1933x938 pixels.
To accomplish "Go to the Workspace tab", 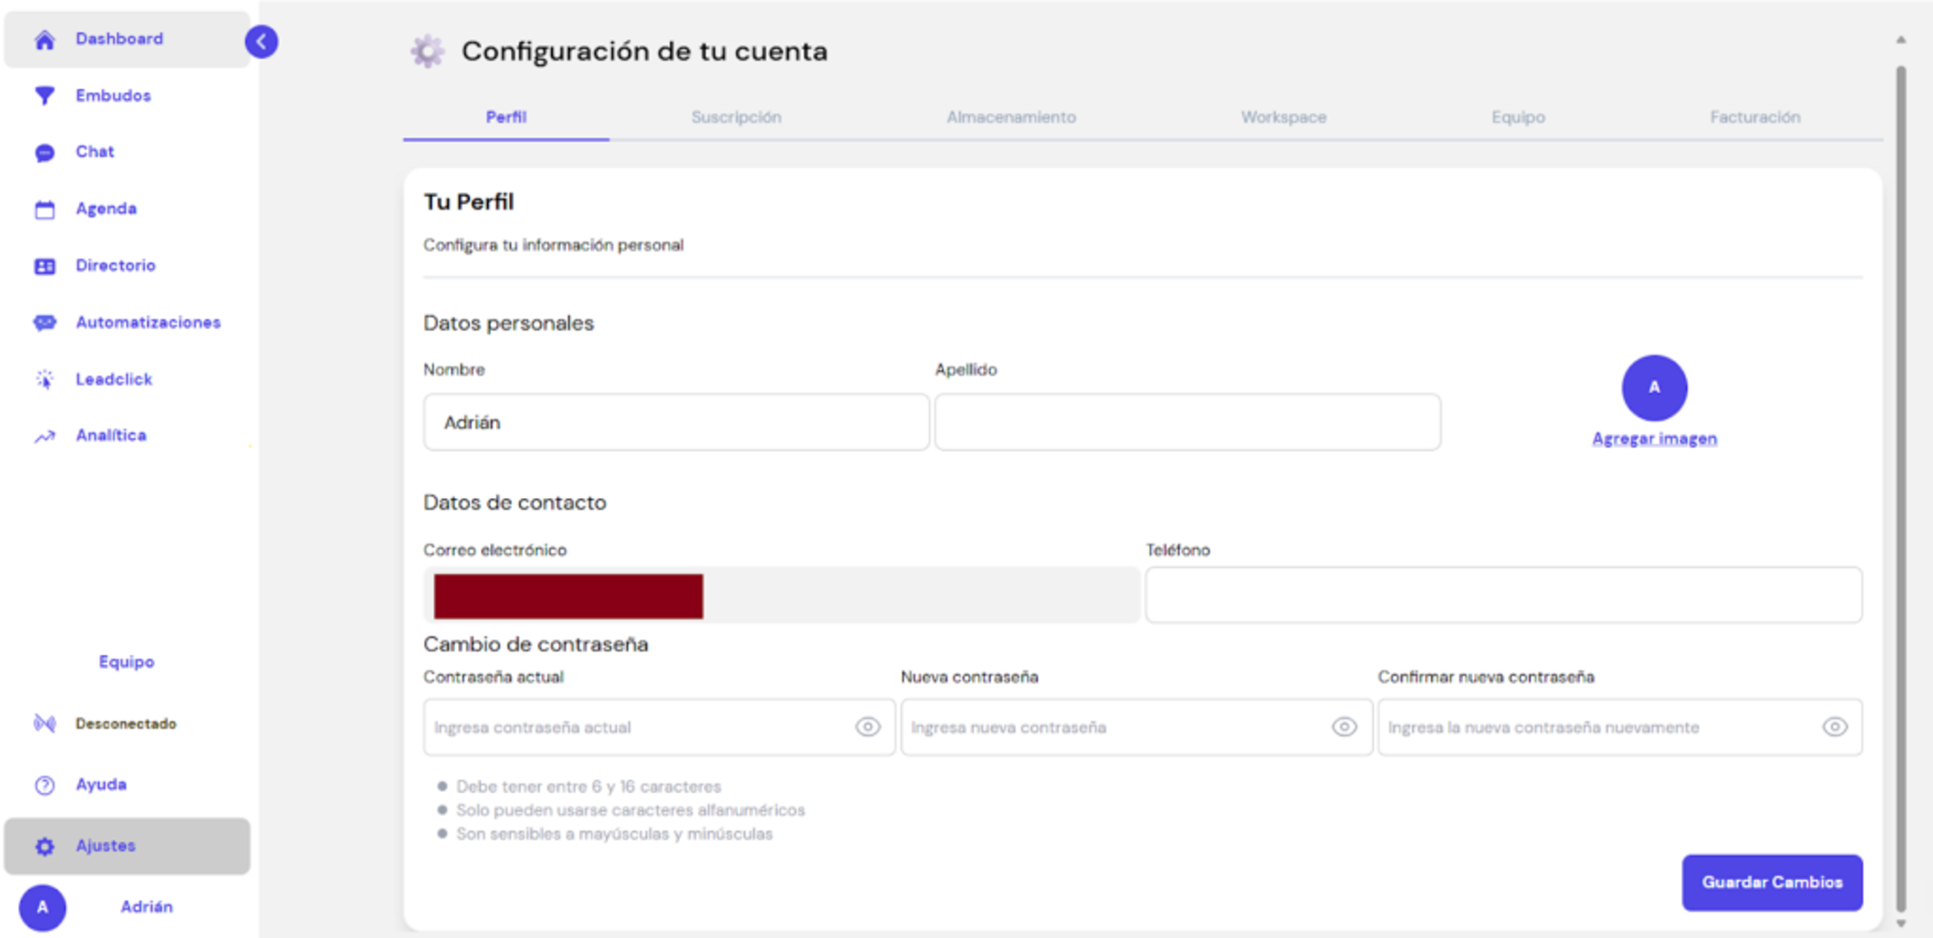I will (x=1283, y=117).
